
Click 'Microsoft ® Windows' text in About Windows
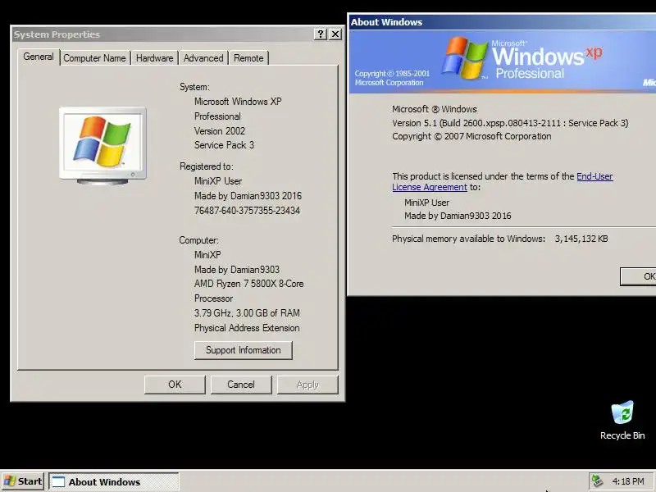[x=435, y=109]
